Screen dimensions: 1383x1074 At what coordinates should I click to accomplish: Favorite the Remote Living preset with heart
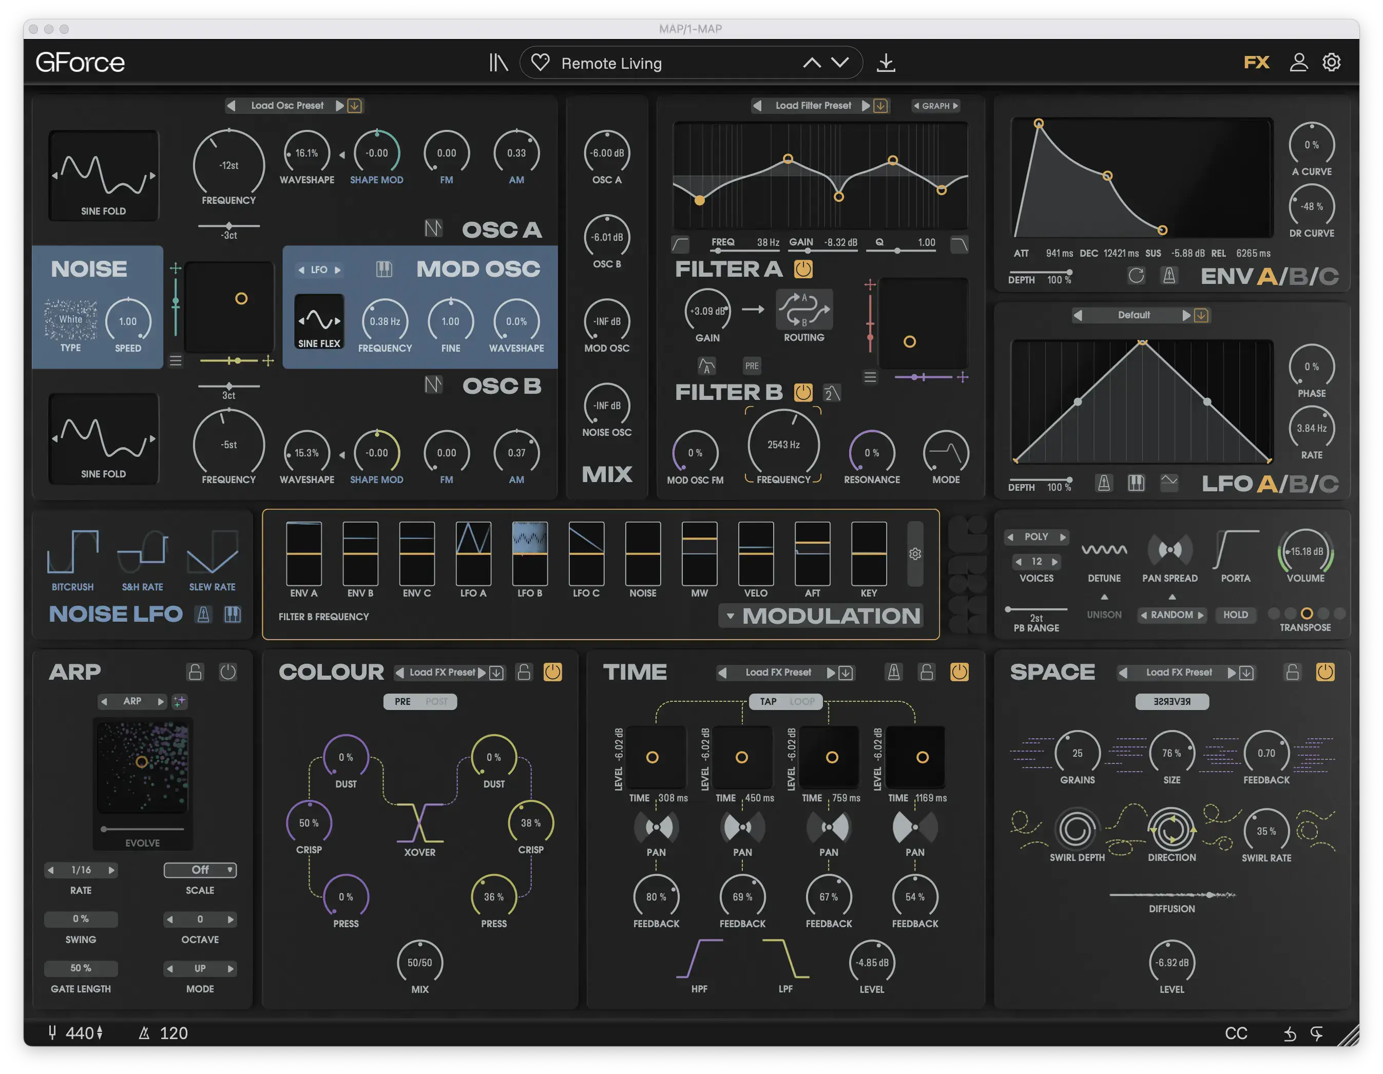(540, 63)
